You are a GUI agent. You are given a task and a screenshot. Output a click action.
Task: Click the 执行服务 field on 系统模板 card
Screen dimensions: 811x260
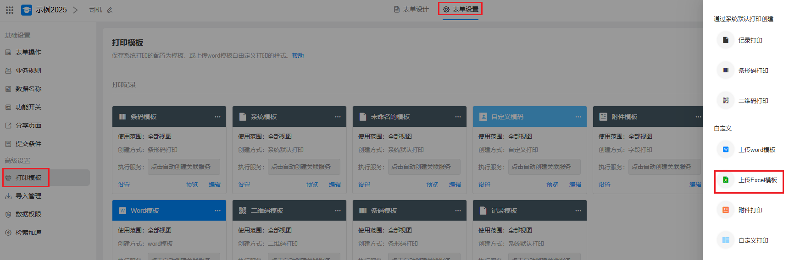pyautogui.click(x=304, y=167)
